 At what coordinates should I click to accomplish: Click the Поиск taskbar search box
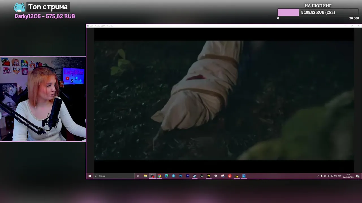click(114, 176)
